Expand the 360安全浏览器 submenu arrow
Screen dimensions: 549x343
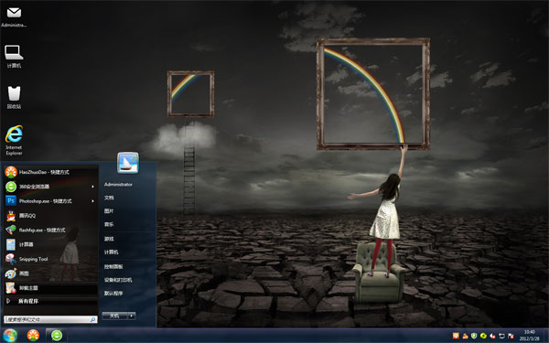point(92,187)
